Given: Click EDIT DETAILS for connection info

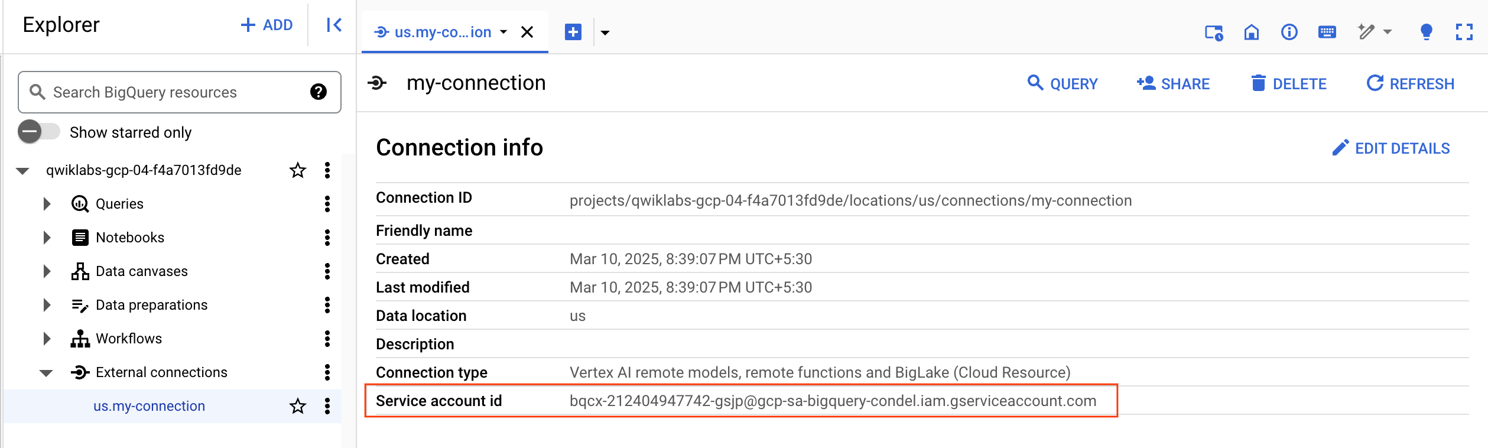Looking at the screenshot, I should (1391, 148).
